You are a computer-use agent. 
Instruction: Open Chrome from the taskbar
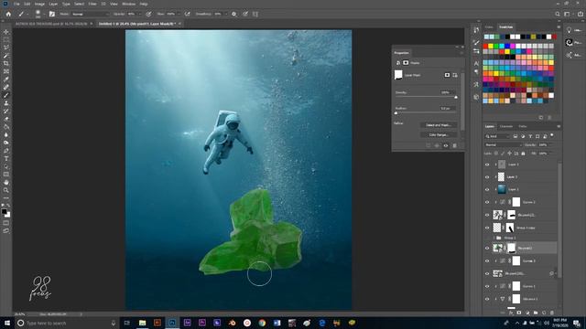point(262,323)
